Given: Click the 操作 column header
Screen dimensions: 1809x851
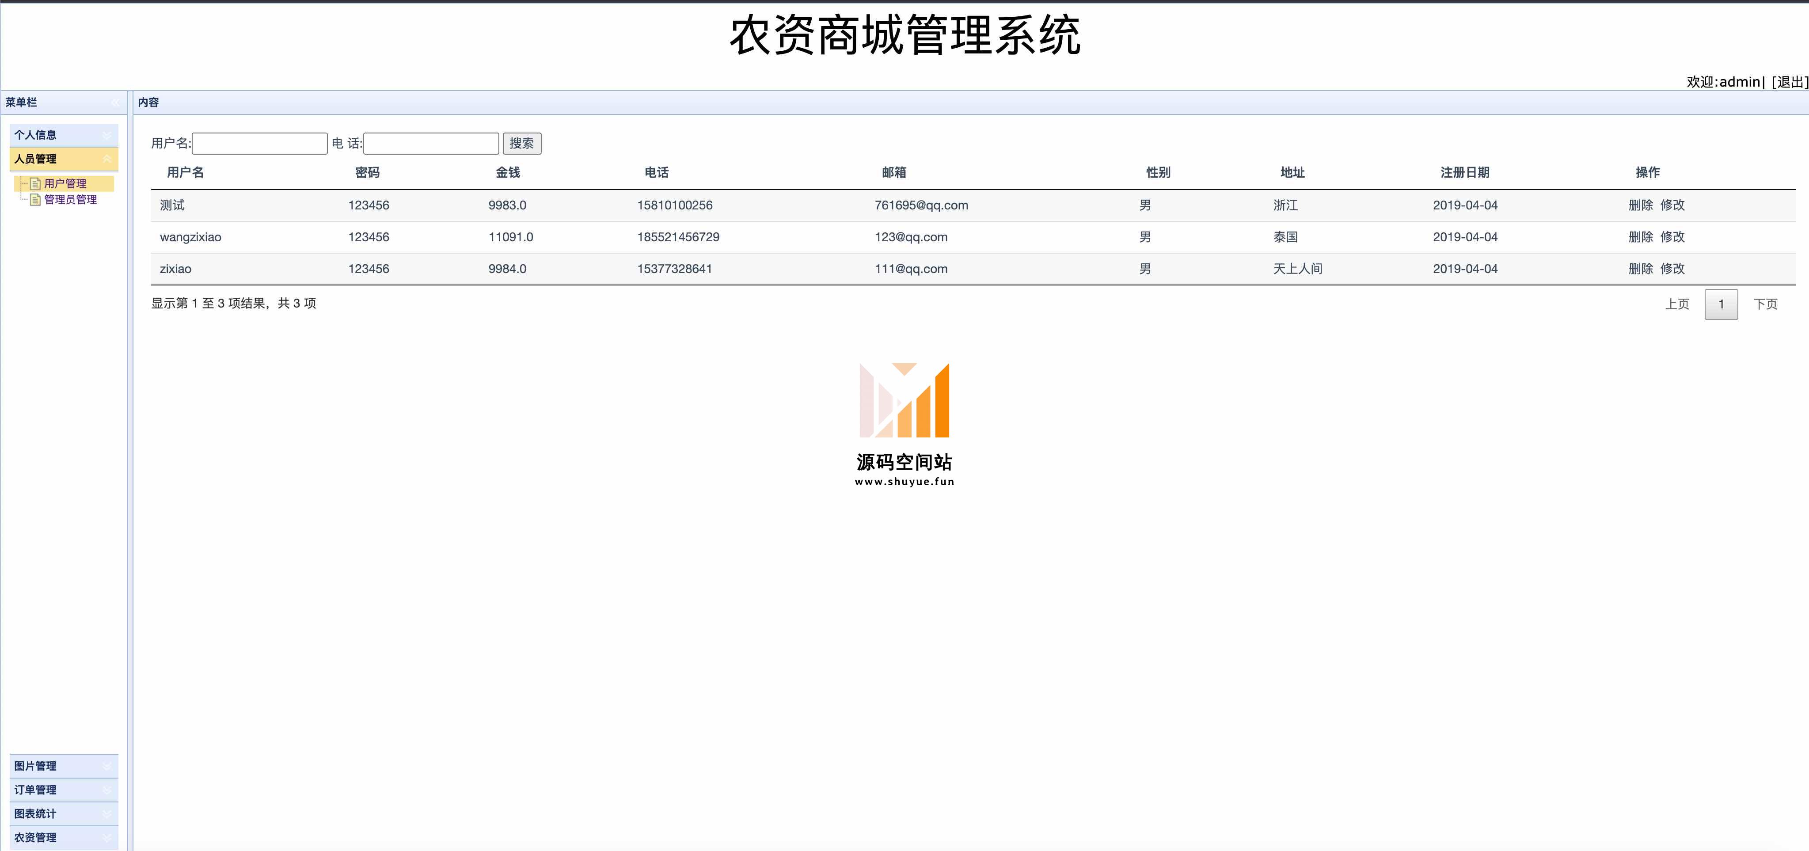Looking at the screenshot, I should pos(1647,173).
